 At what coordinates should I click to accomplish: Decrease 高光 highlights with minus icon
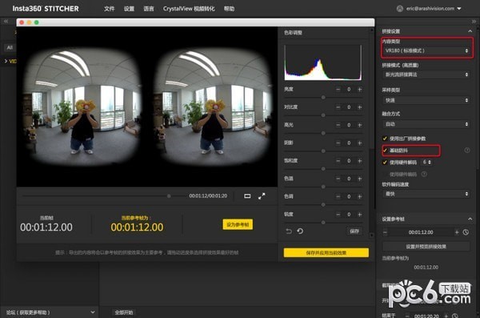338,125
